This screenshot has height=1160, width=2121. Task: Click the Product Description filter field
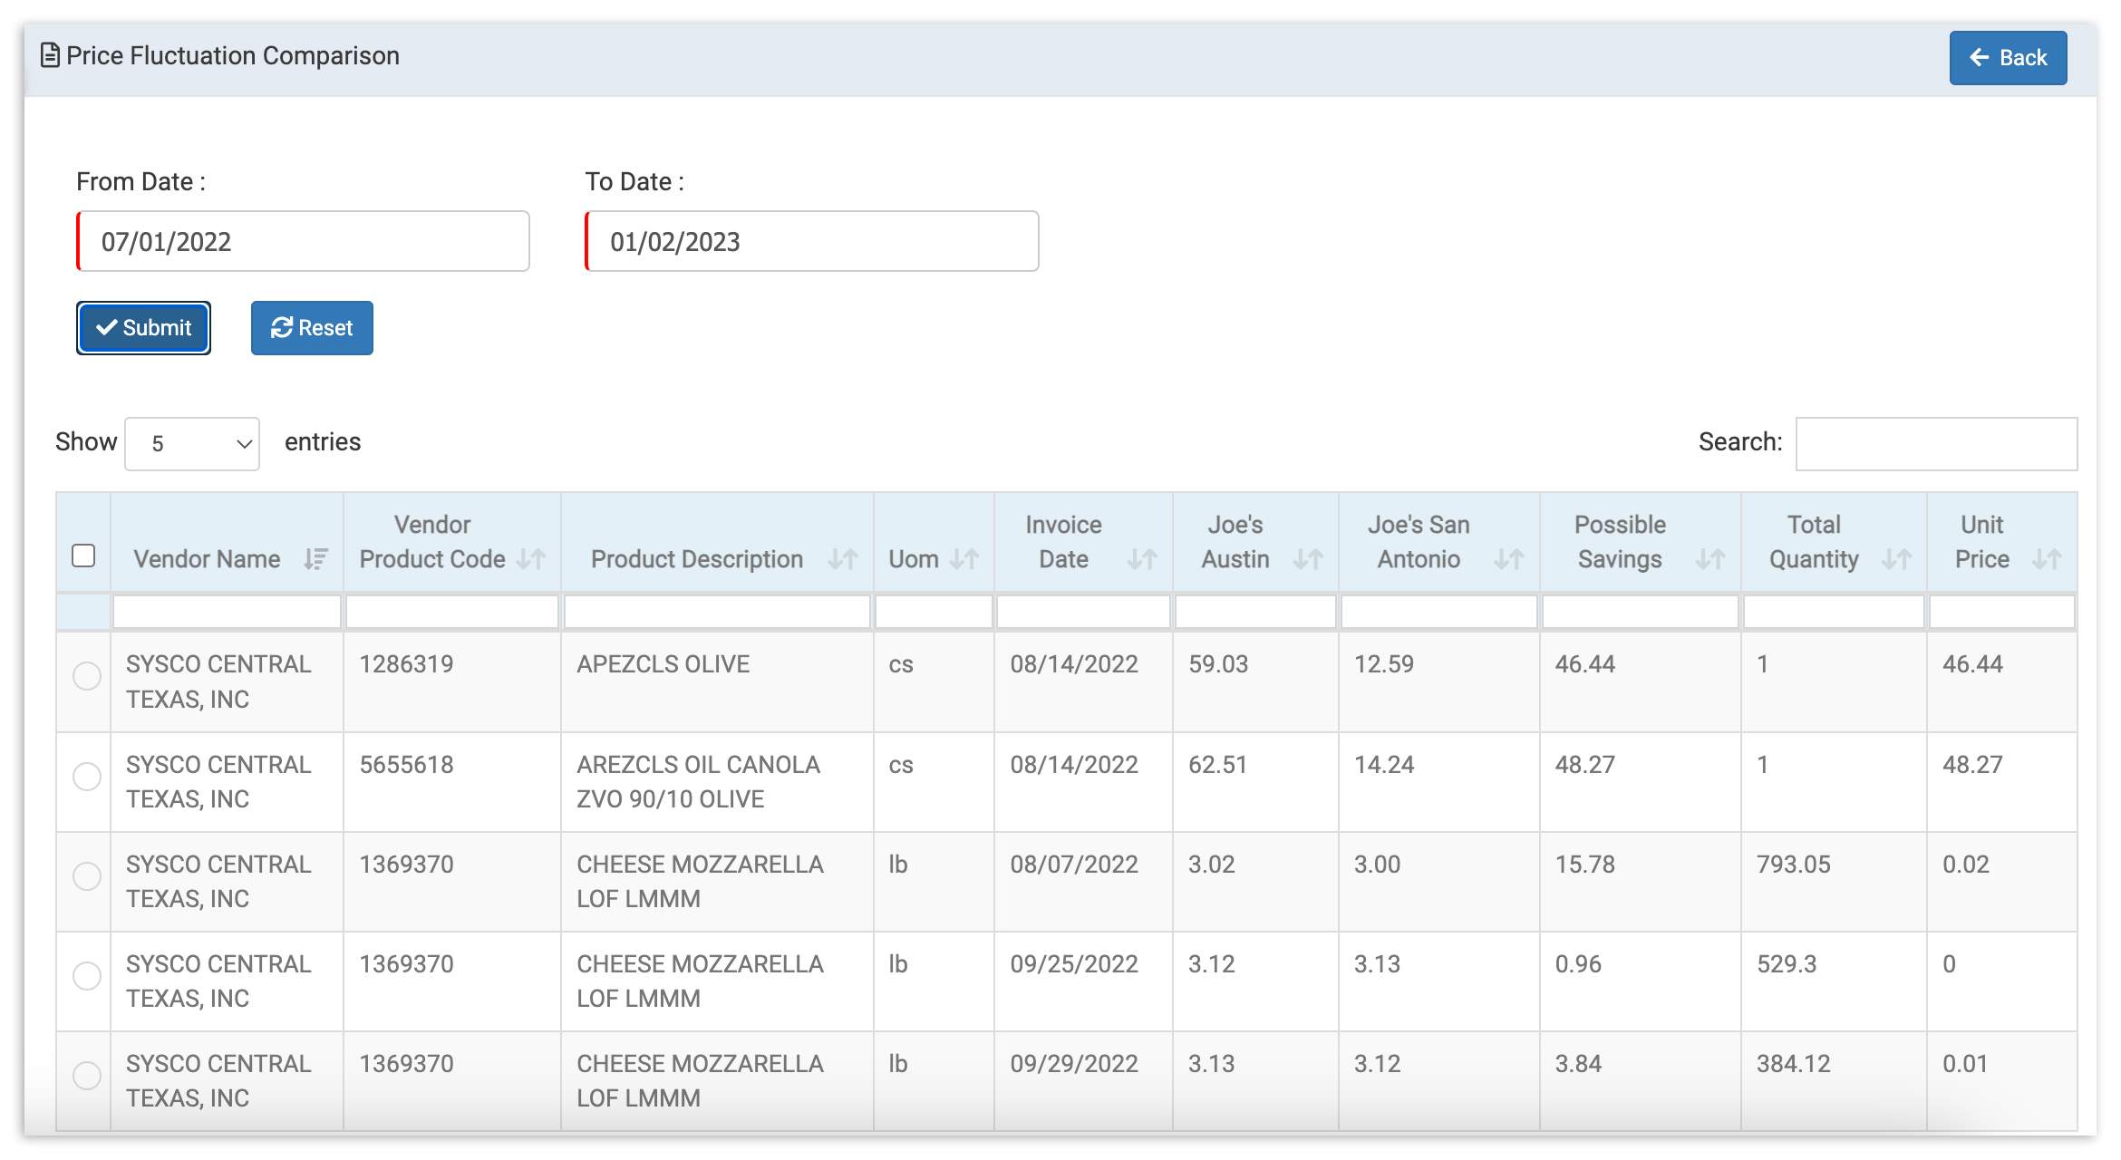click(x=716, y=612)
